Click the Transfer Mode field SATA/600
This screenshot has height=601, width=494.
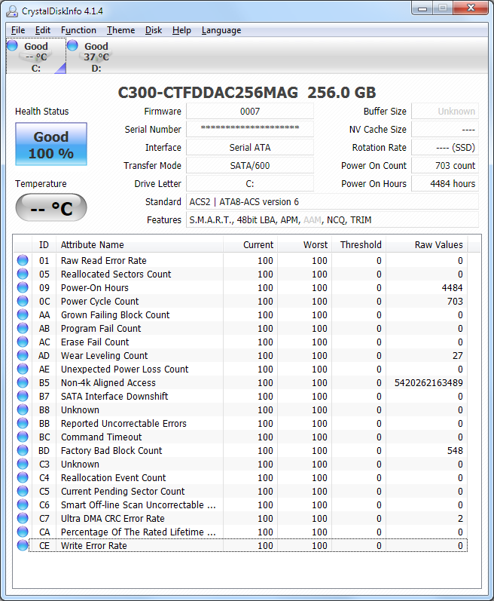point(250,166)
